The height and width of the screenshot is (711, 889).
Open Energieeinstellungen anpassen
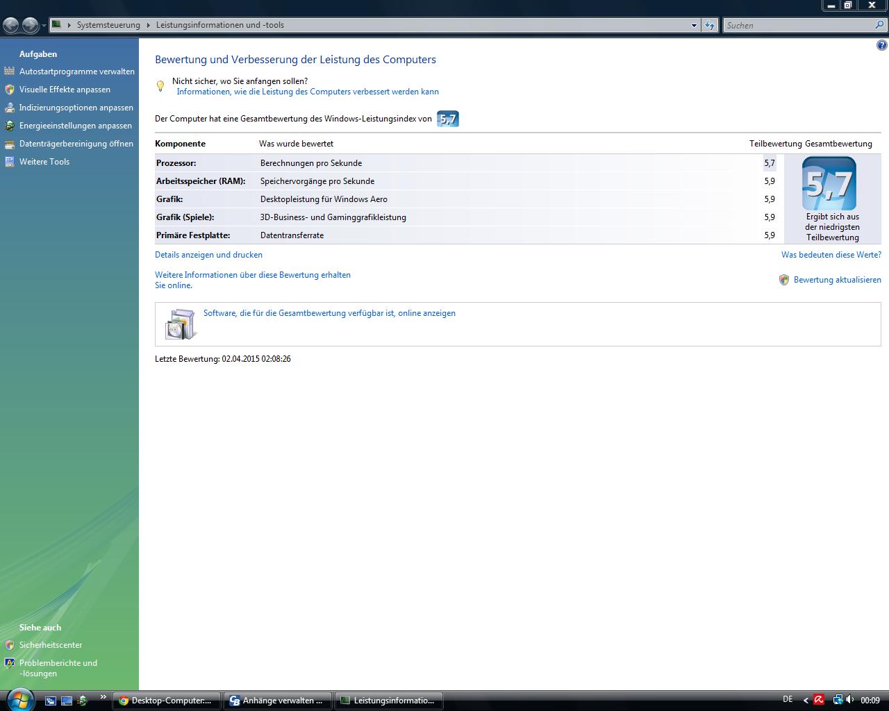76,126
